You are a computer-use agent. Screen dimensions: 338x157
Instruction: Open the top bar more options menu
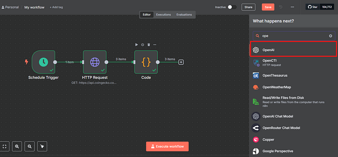click(x=292, y=7)
